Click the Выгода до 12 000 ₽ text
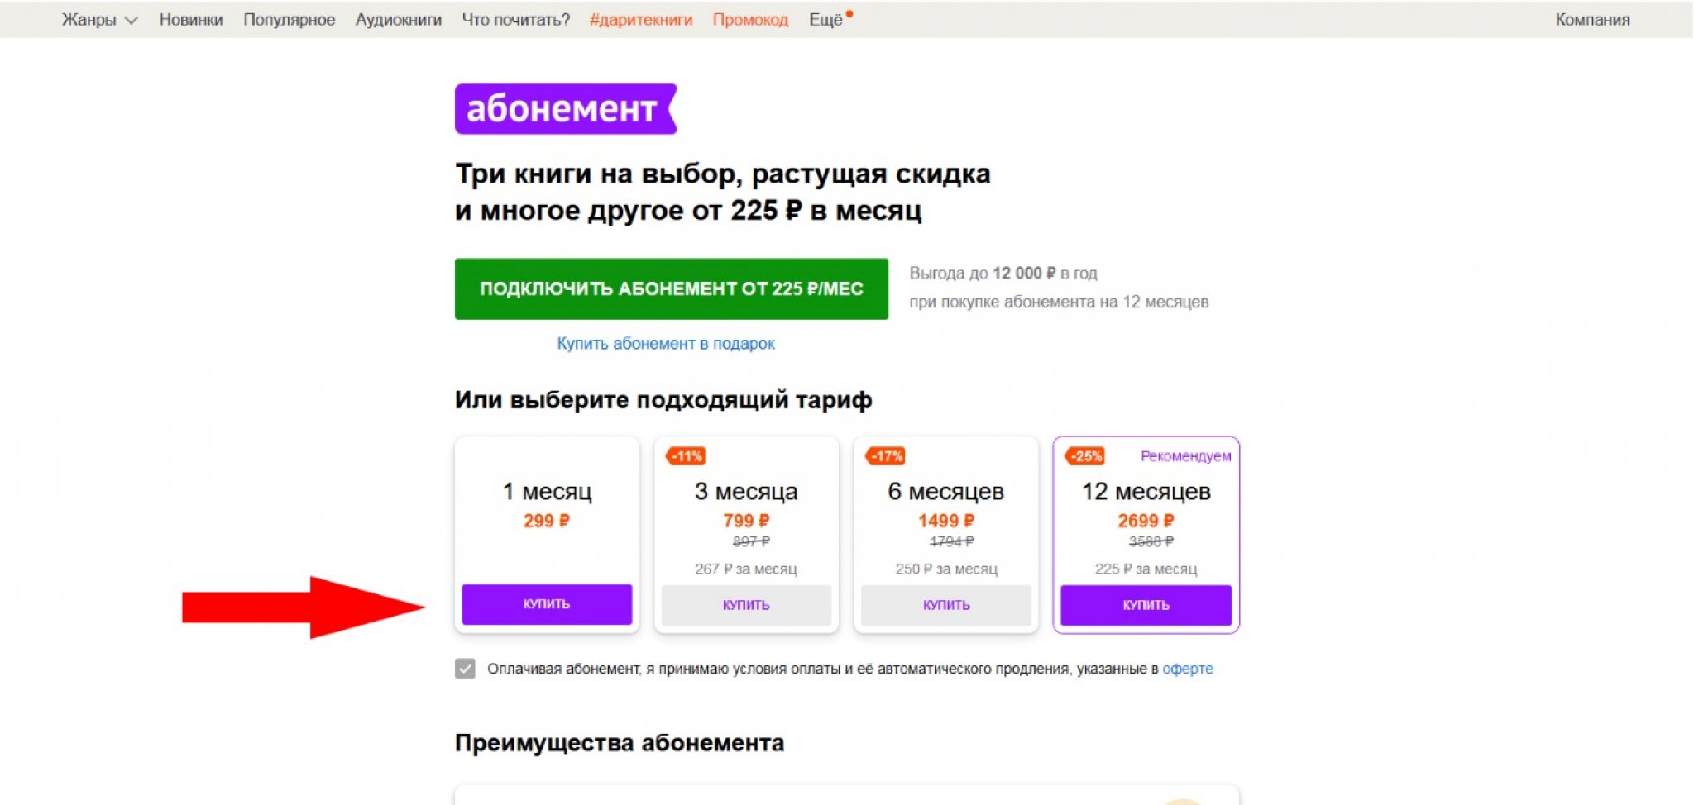The image size is (1694, 805). (x=1003, y=273)
